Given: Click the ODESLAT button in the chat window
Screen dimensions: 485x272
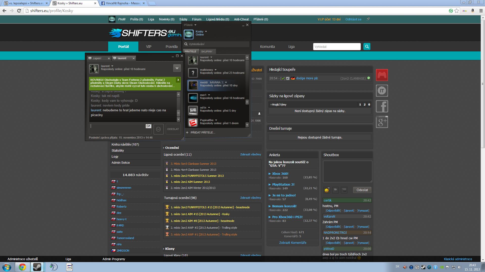Looking at the screenshot, I should tap(173, 129).
